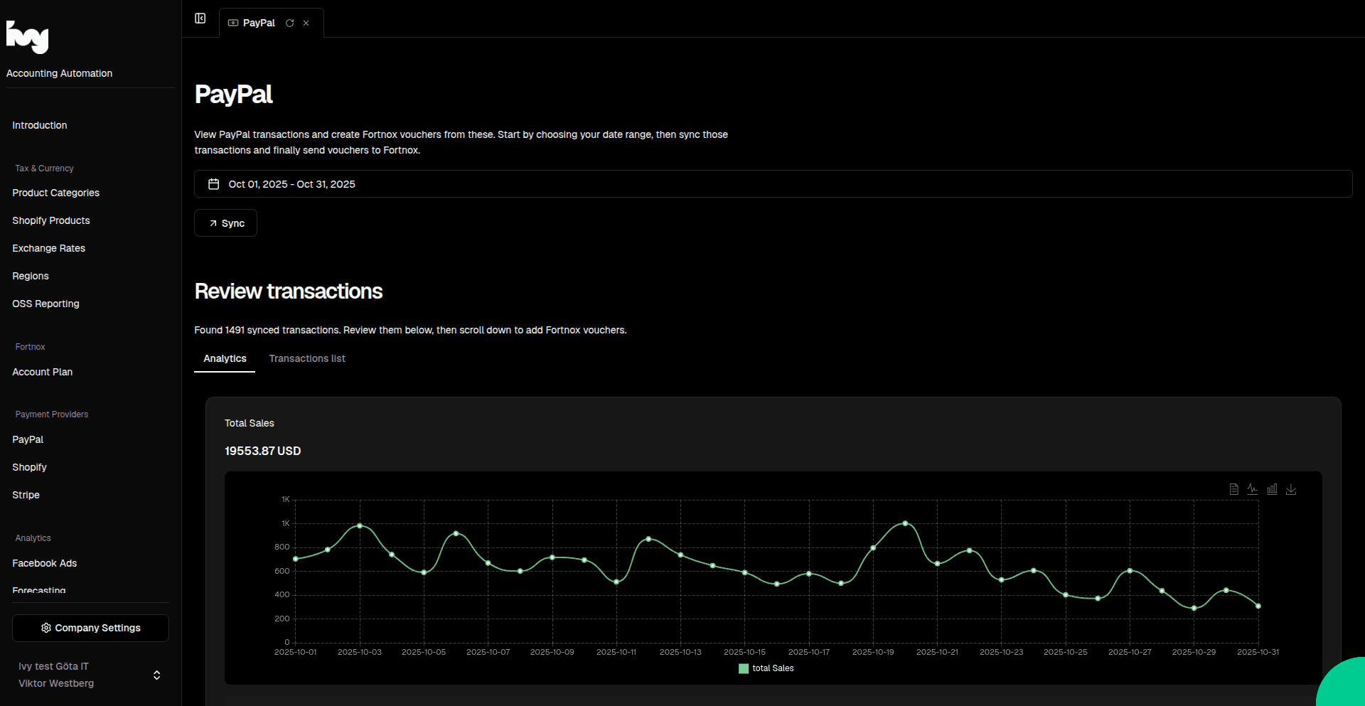Download chart as image

(1291, 489)
